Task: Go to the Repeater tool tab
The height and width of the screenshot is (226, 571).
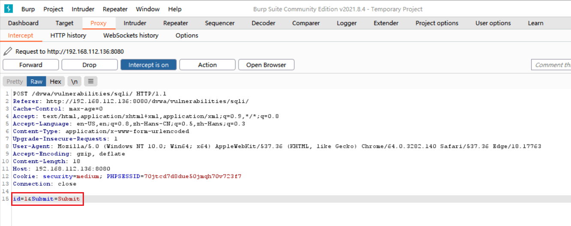Action: (x=176, y=23)
